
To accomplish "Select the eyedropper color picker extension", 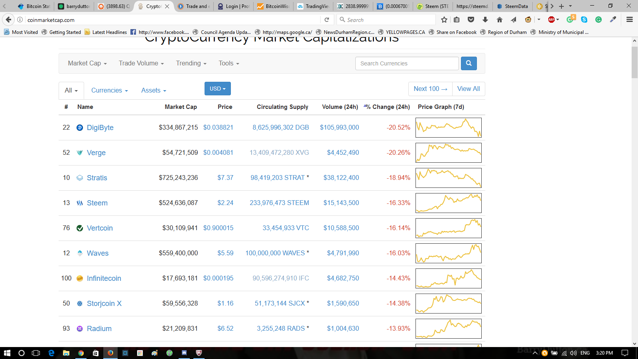I will pyautogui.click(x=613, y=20).
